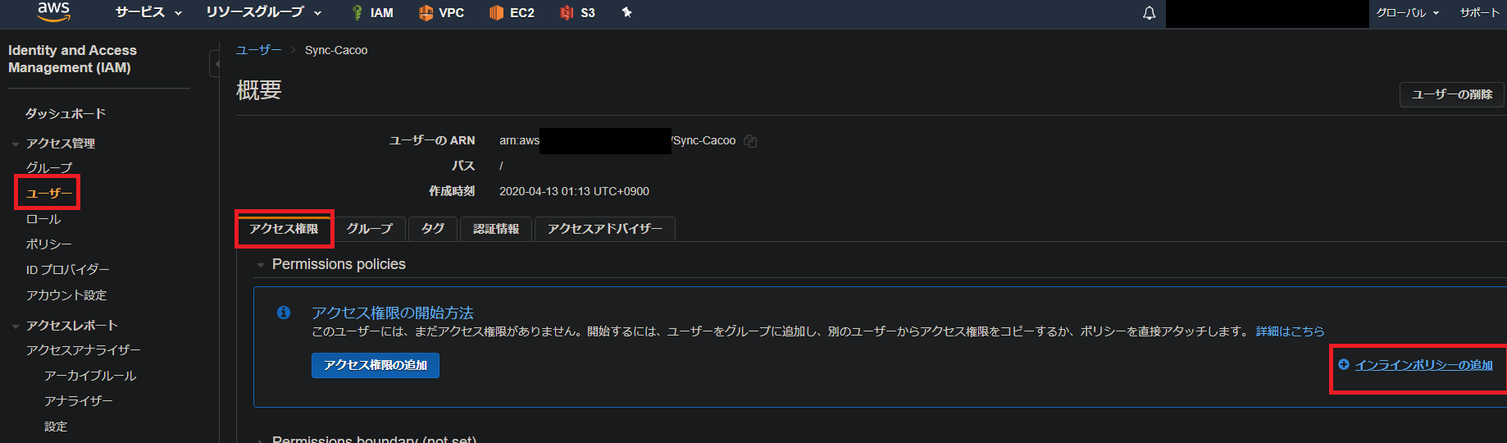
Task: Switch to the アクセスアドバイザー tab
Action: 605,229
